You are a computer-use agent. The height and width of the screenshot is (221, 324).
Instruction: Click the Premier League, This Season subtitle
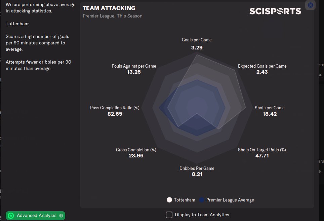point(112,16)
